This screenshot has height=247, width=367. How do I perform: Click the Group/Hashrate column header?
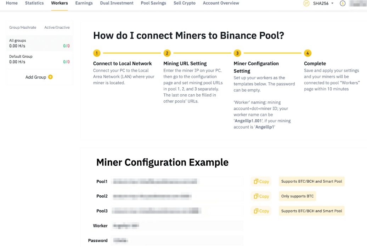[x=23, y=27]
